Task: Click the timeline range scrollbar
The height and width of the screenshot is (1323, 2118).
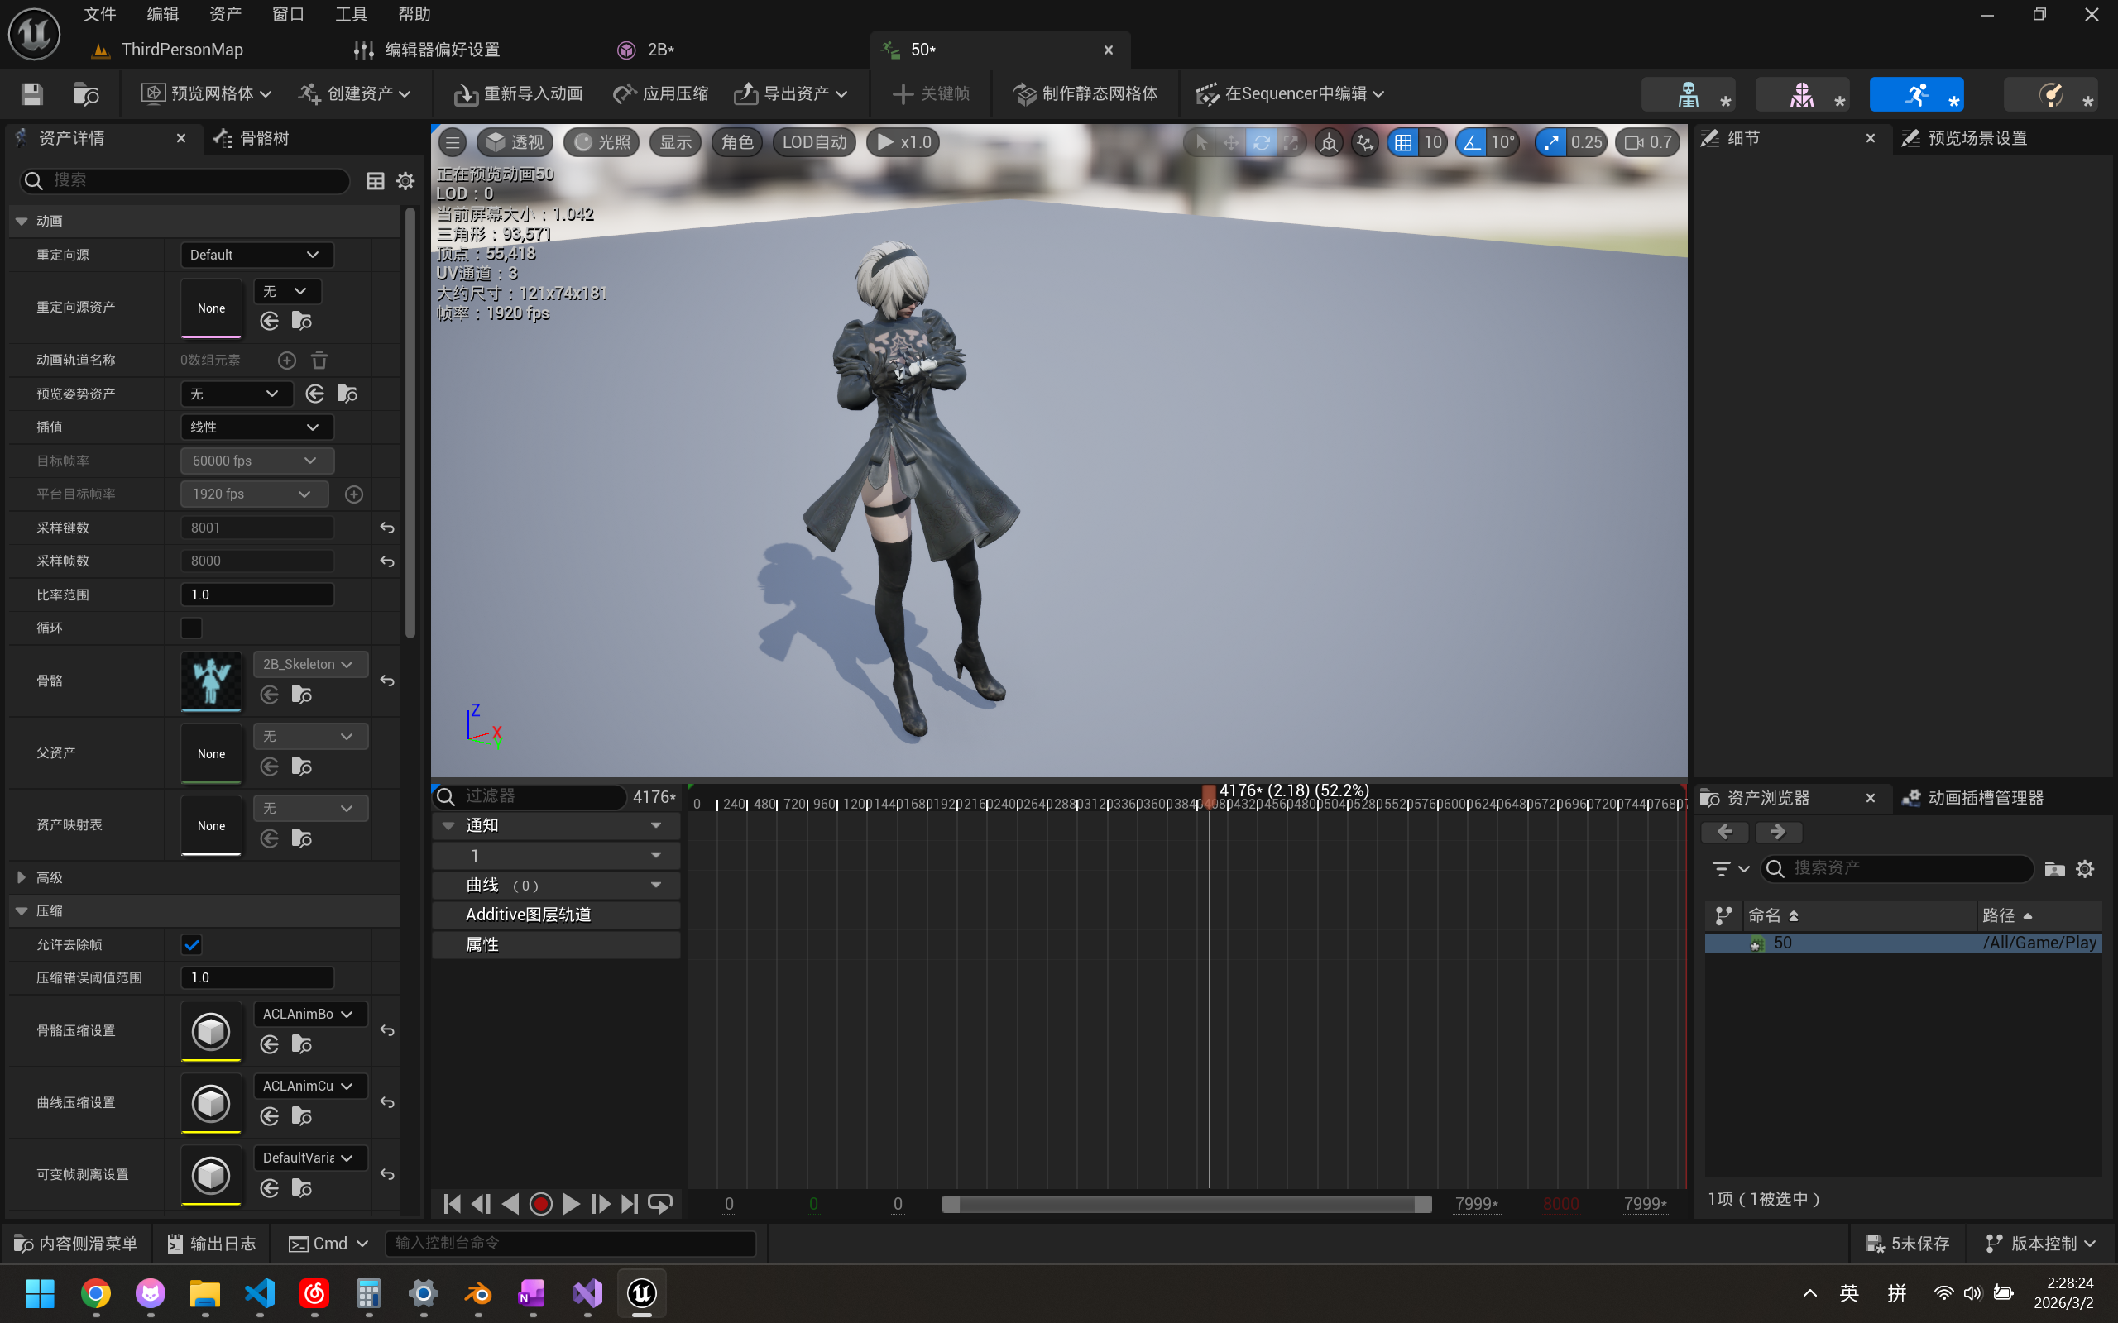Action: (1186, 1204)
